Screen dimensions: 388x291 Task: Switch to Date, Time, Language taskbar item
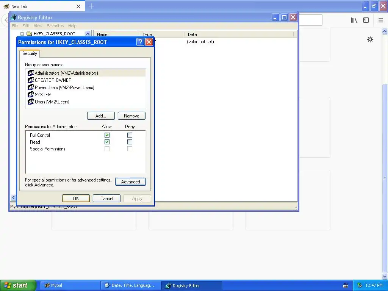click(x=131, y=286)
